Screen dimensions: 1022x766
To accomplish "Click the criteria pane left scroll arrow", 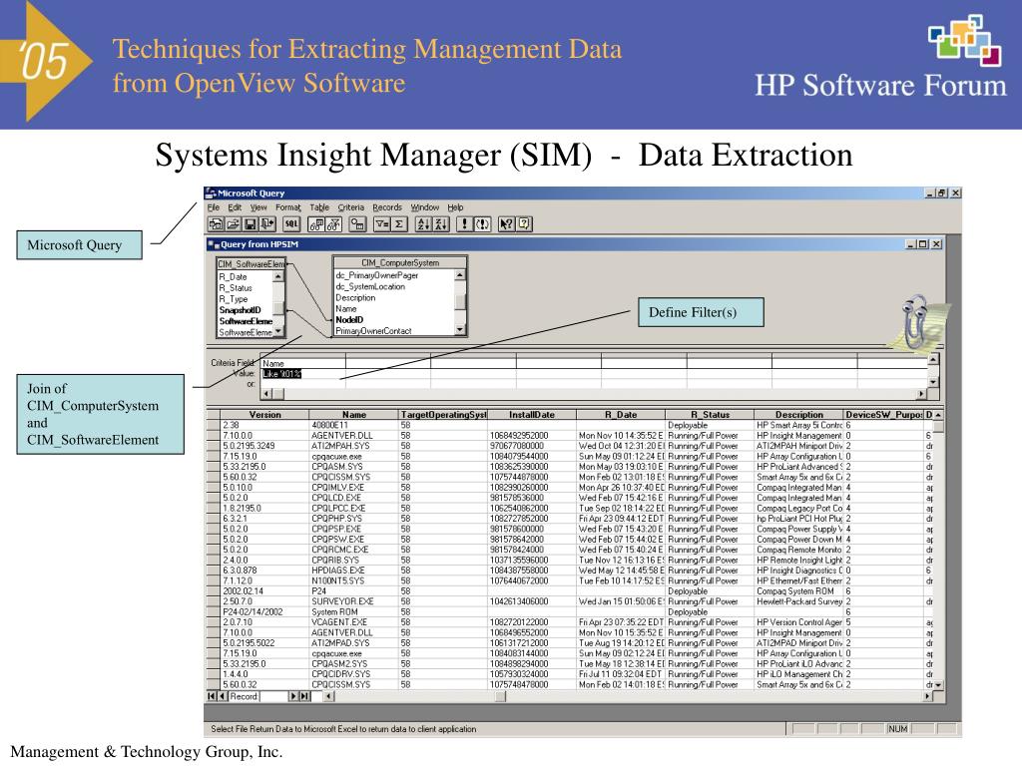I will (265, 394).
